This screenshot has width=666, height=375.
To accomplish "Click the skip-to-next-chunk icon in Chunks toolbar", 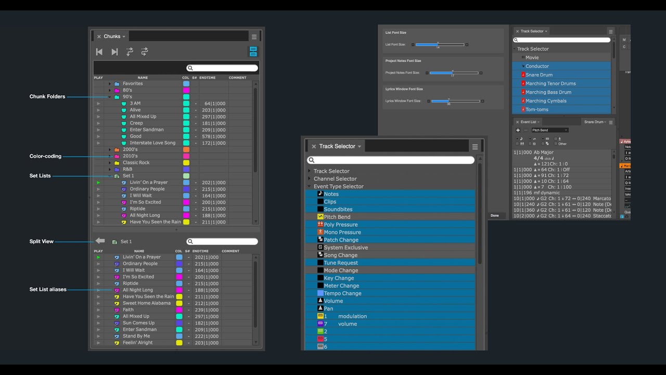I will click(x=114, y=52).
